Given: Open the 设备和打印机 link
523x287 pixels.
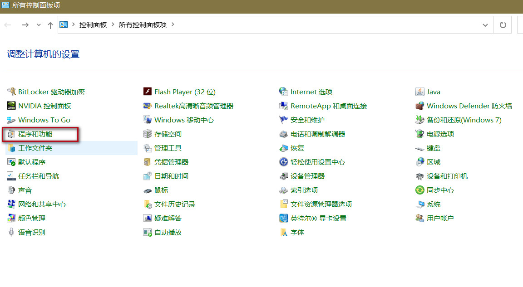Looking at the screenshot, I should [x=447, y=176].
